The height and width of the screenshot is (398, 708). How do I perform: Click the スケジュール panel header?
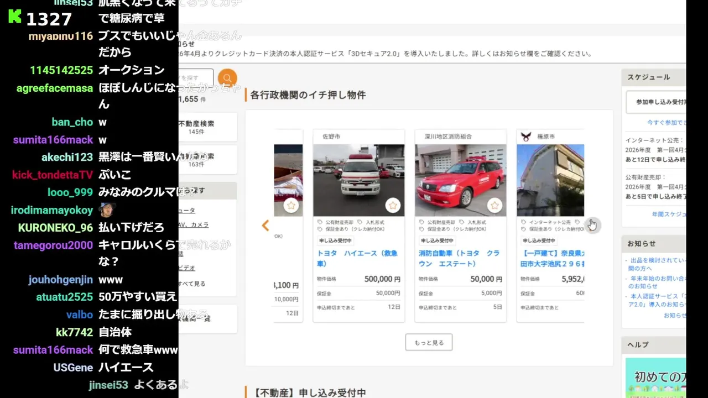tap(653, 77)
